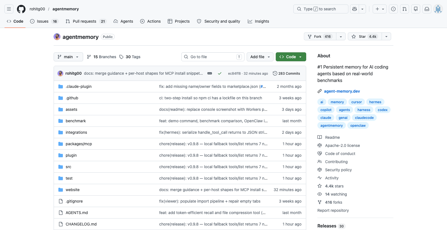Viewport: 447px width, 230px height.
Task: Click the Report repository link
Action: (333, 210)
